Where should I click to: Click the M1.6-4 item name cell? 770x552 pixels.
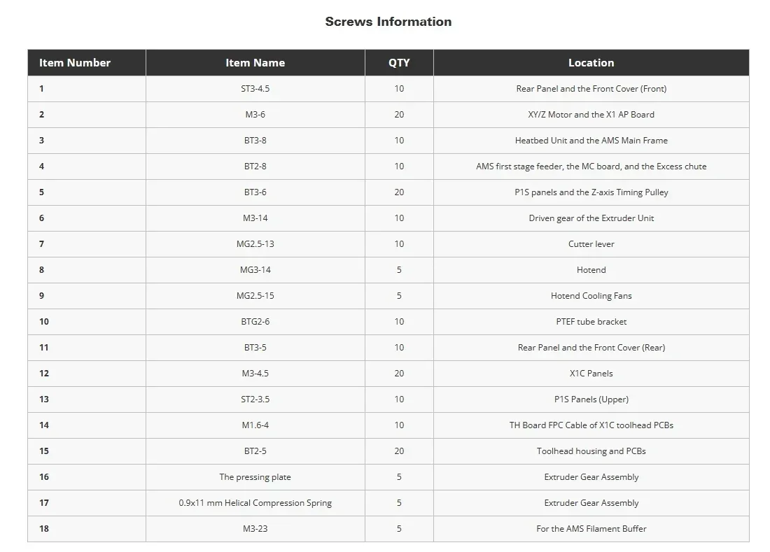255,425
